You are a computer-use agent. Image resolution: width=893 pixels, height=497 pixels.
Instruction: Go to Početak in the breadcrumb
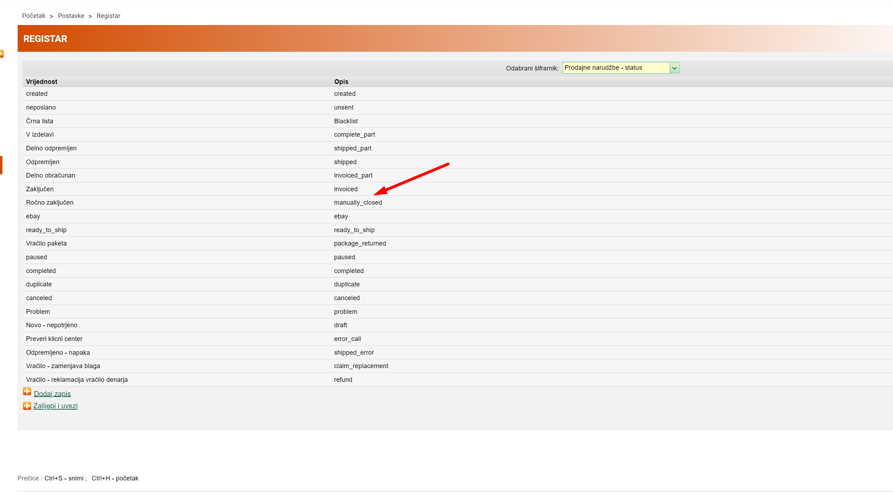(x=34, y=16)
